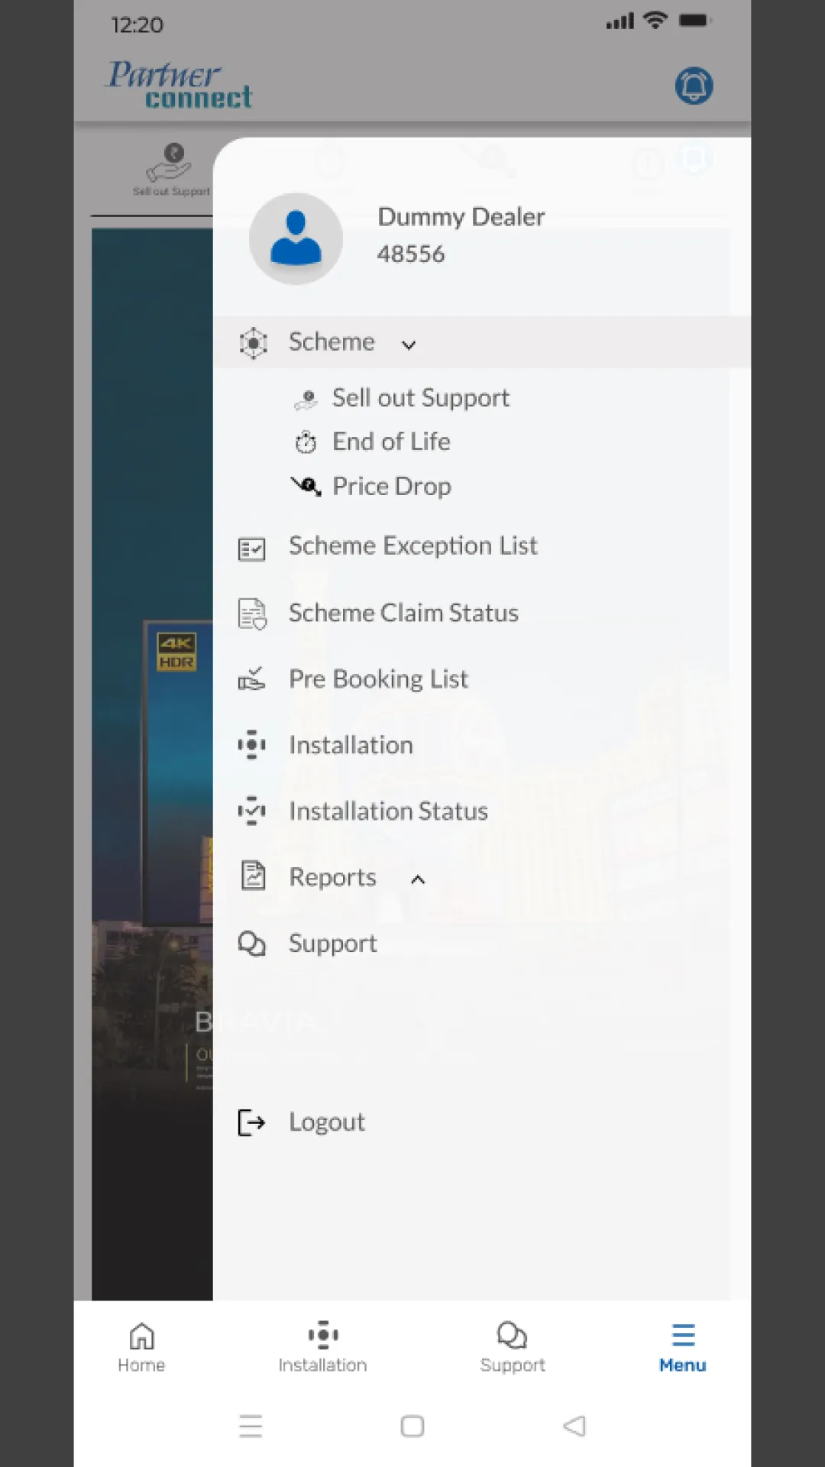Open Installation Status drawer item
This screenshot has height=1467, width=825.
tap(388, 811)
